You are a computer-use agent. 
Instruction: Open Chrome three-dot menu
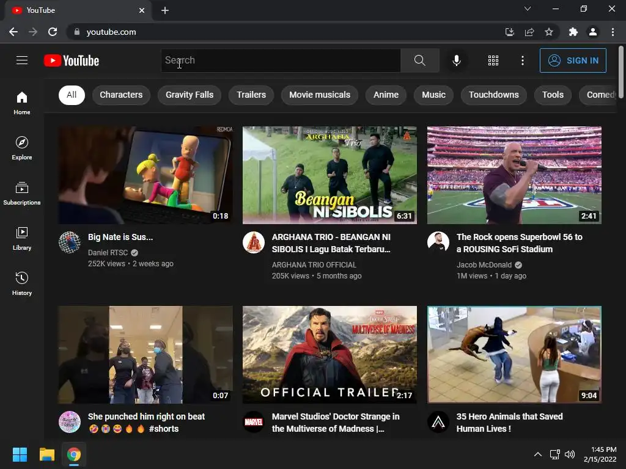point(613,32)
